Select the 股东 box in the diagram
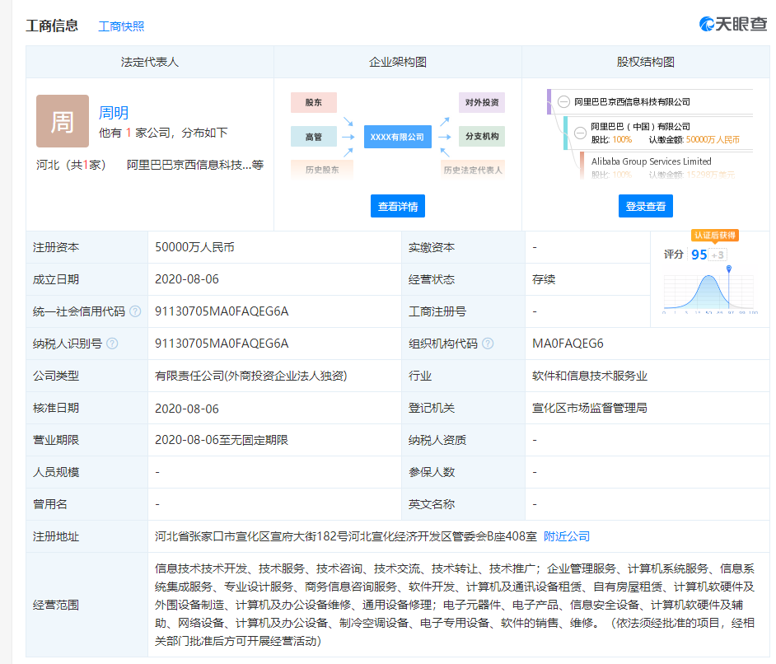Screen dimensions: 776x664 coord(314,102)
